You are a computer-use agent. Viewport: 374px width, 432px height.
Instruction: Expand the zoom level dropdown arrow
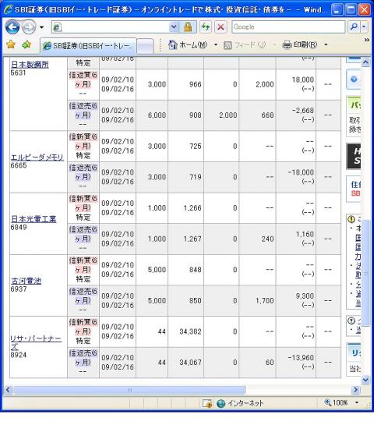(x=357, y=402)
